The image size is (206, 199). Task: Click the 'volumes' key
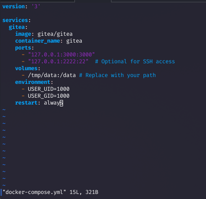[x=26, y=68]
